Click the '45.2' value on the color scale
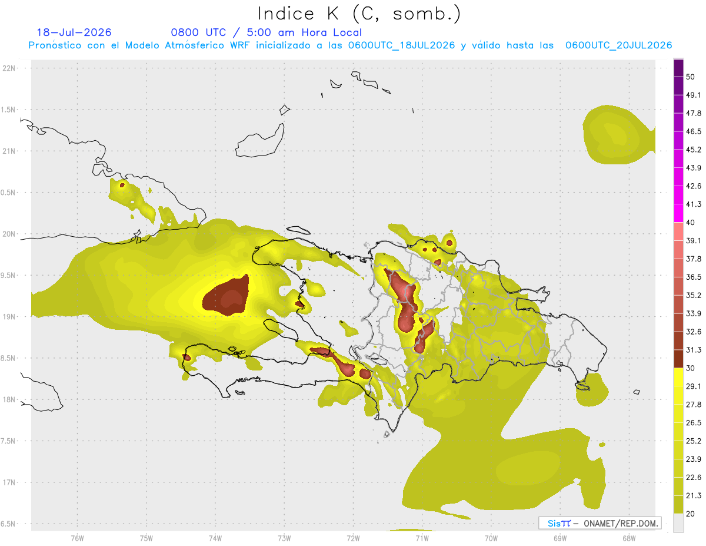This screenshot has height=546, width=706. 694,150
